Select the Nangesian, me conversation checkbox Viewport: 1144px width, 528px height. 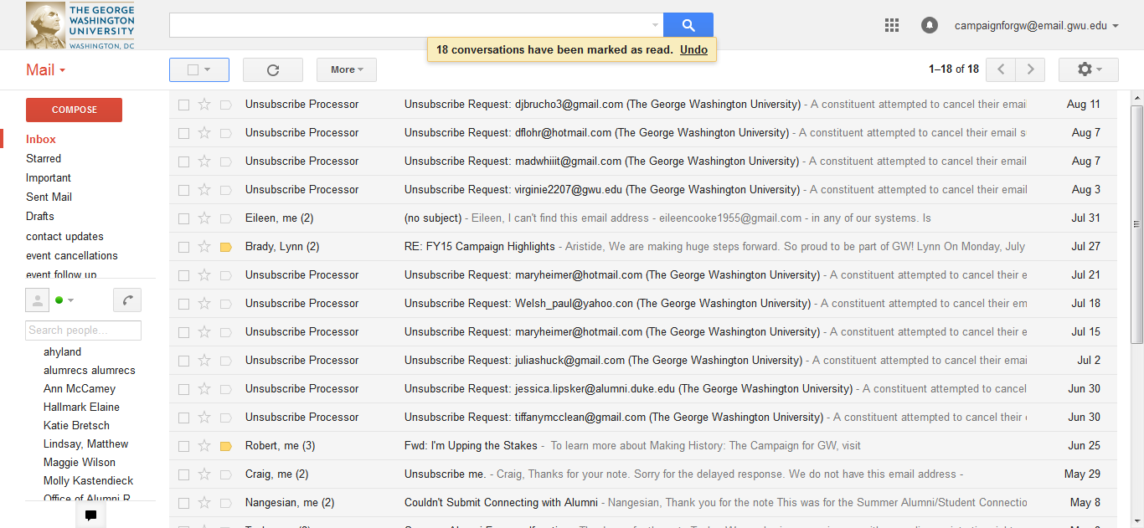183,503
